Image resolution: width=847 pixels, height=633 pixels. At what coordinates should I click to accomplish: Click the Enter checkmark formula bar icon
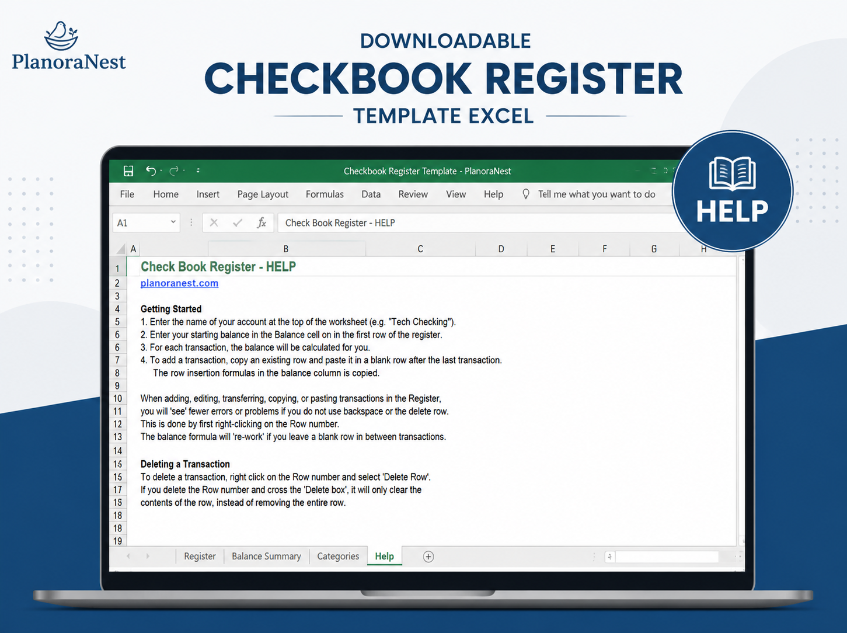point(238,222)
